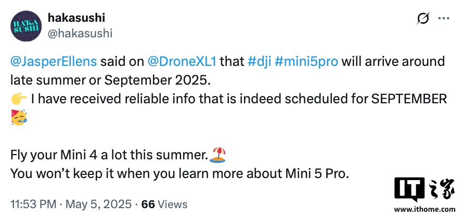463x218 pixels.
Task: Click the May 5, 2025 date
Action: [x=98, y=204]
